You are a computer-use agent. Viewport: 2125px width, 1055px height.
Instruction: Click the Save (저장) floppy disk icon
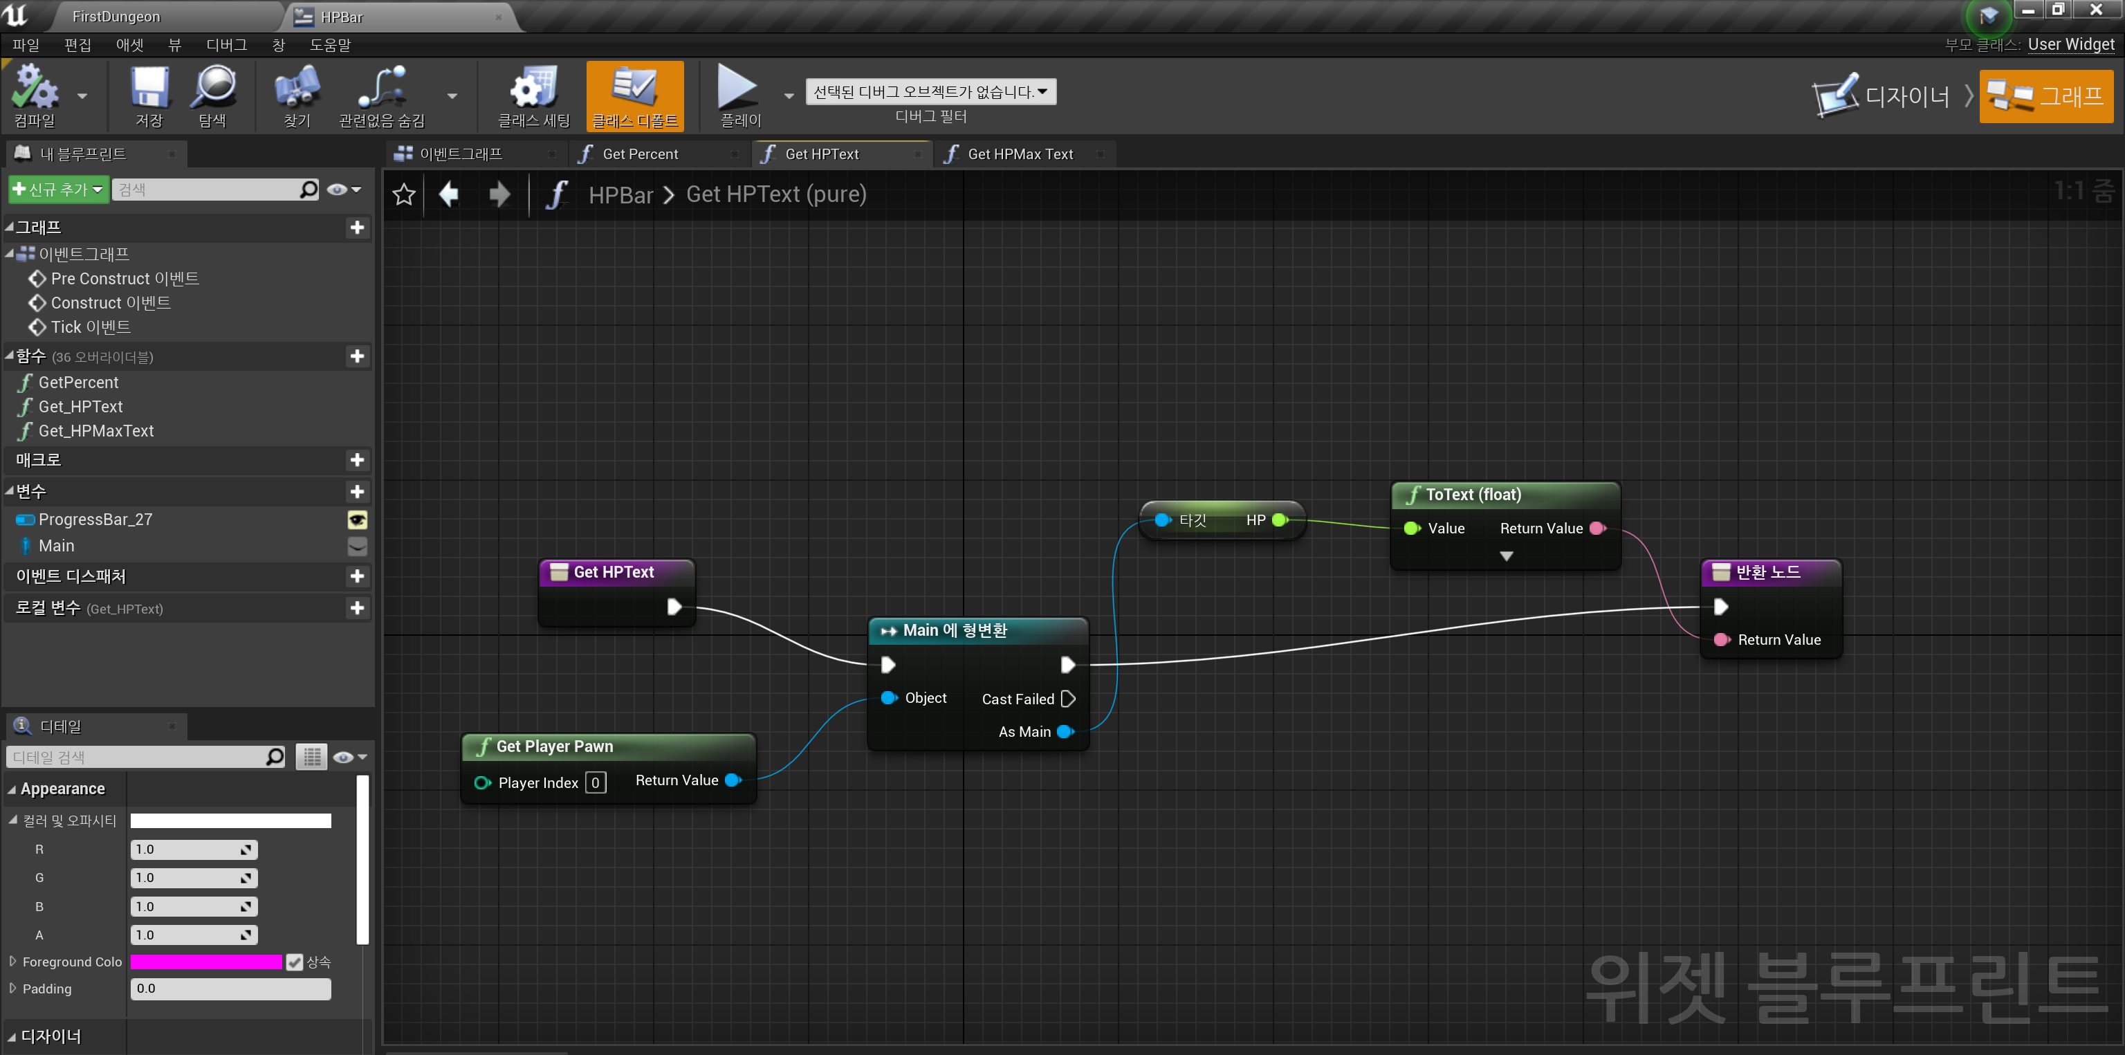149,89
